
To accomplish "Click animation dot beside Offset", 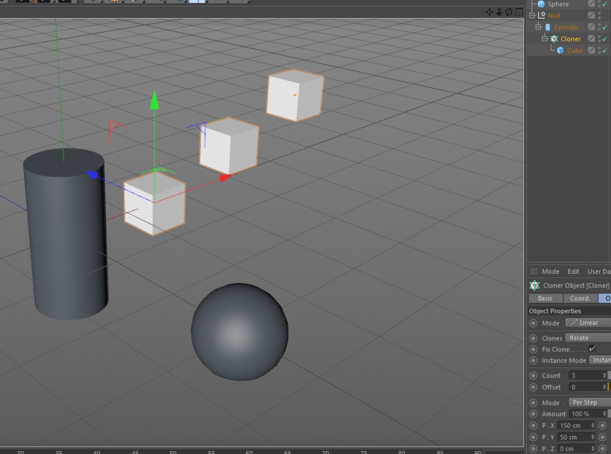I will [x=534, y=387].
